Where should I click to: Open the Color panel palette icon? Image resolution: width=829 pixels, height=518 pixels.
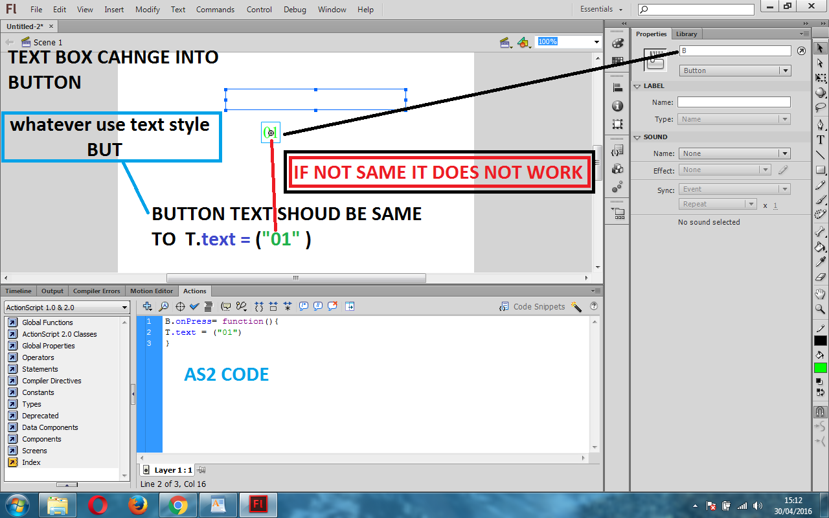point(617,43)
